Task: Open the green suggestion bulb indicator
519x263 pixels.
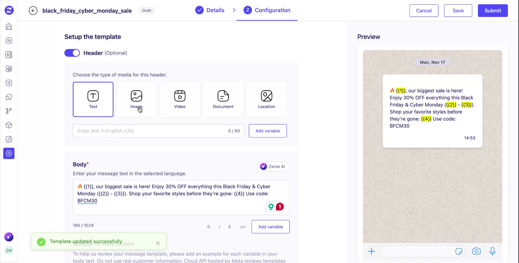Action: coord(271,207)
